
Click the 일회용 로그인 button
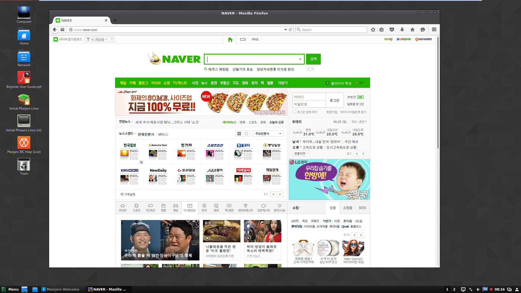click(x=355, y=104)
